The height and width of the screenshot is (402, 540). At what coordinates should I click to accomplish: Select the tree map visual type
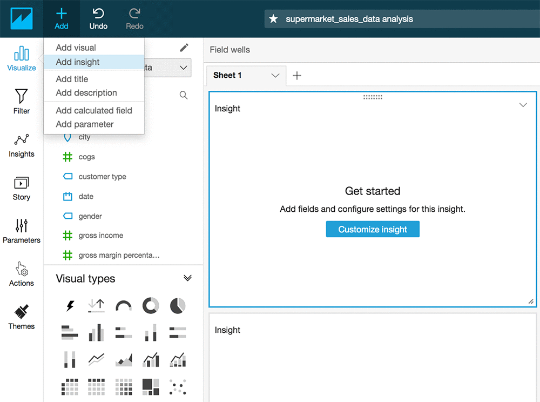pos(151,386)
